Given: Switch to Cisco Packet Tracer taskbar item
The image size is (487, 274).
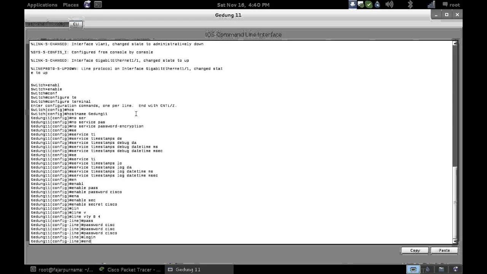Looking at the screenshot, I should (130, 269).
